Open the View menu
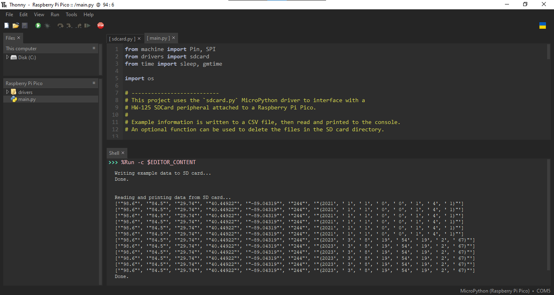 point(39,14)
